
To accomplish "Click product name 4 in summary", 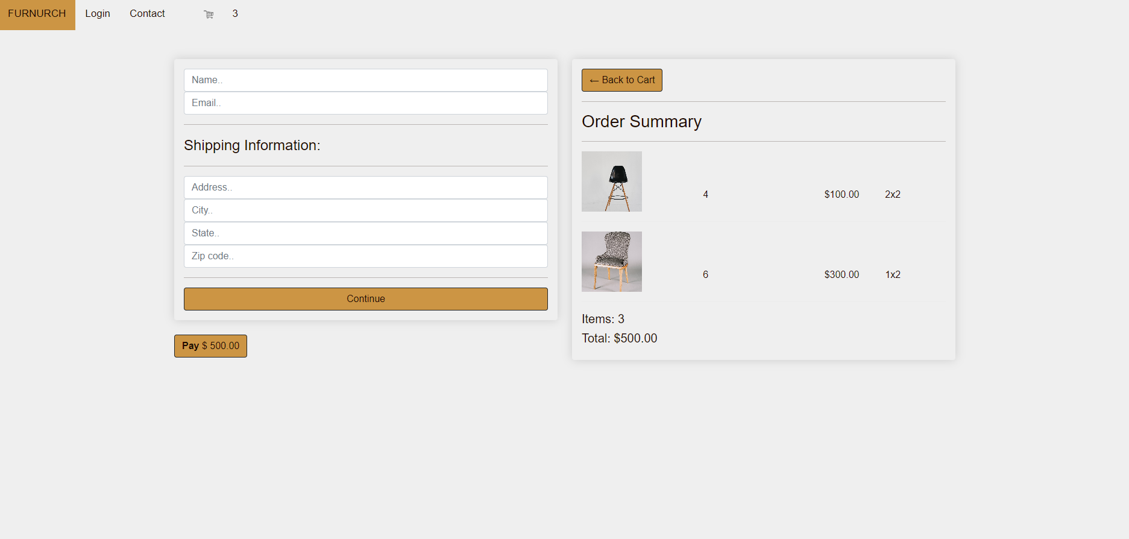I will [705, 194].
